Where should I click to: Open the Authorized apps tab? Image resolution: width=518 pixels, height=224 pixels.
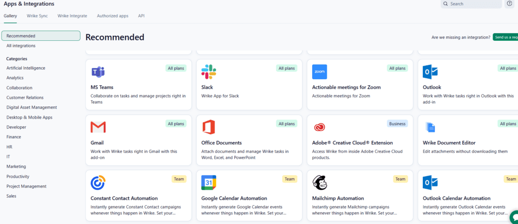[x=112, y=16]
